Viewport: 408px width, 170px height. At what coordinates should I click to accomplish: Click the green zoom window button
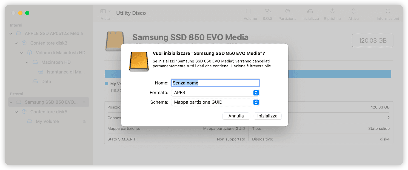pyautogui.click(x=27, y=13)
